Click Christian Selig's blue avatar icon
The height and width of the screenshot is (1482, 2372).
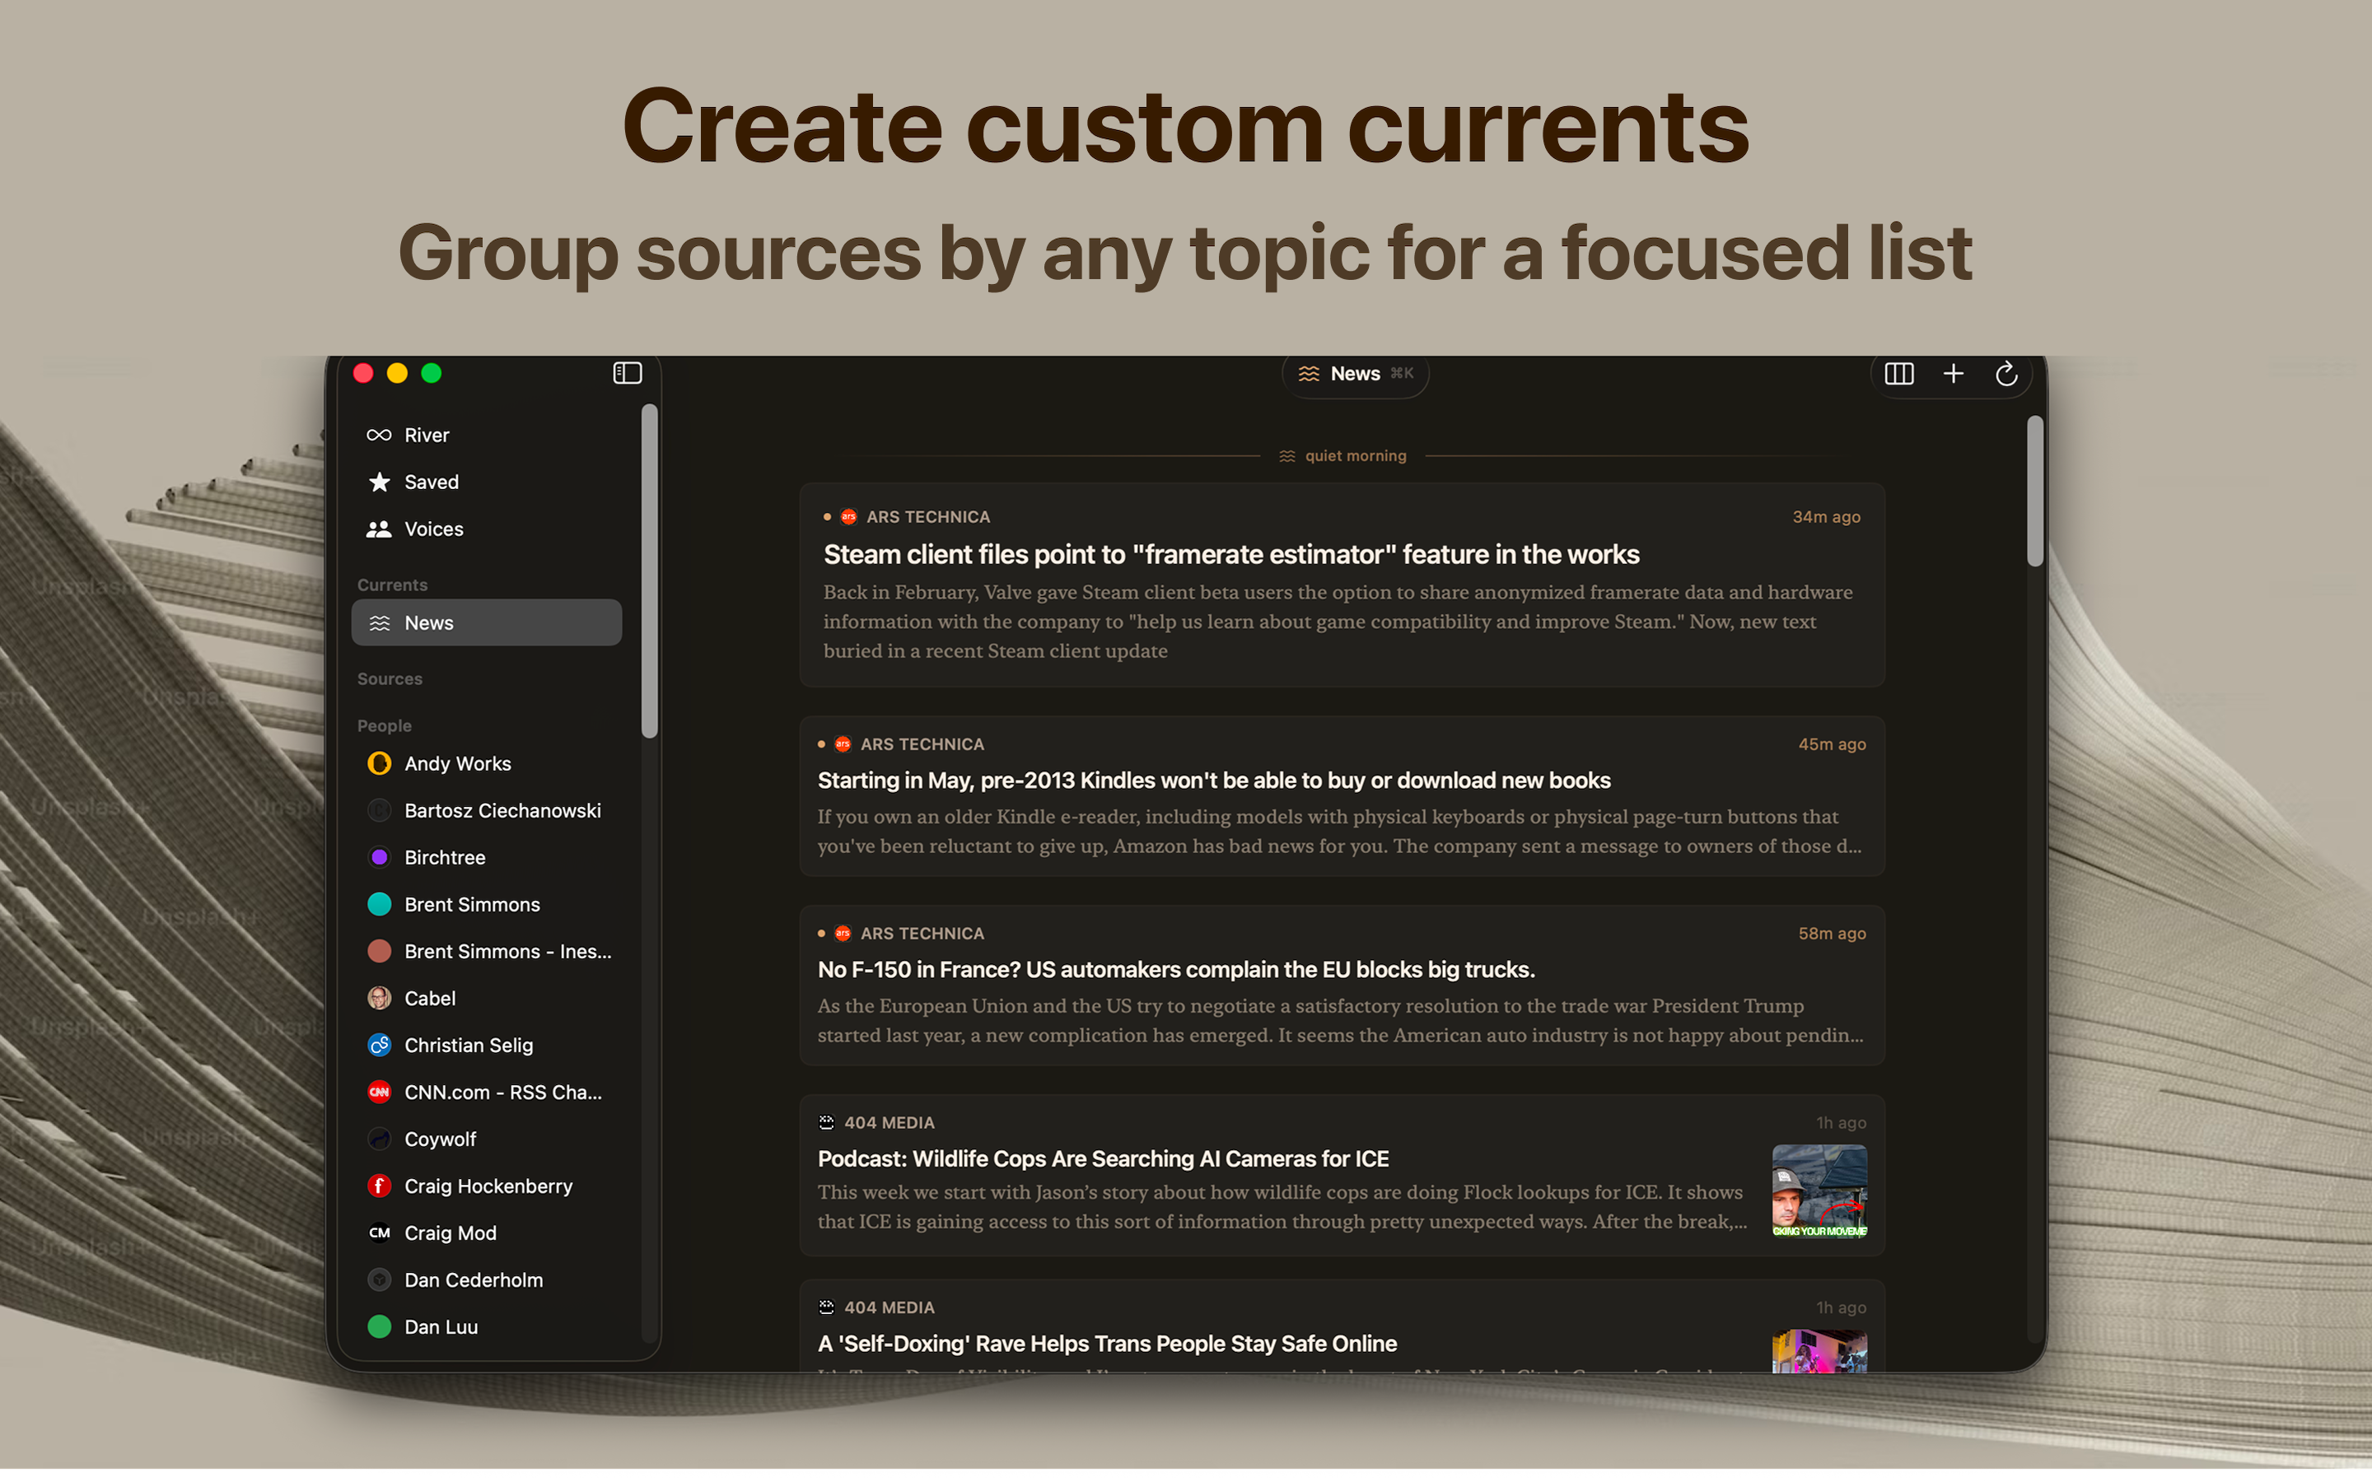[x=380, y=1046]
